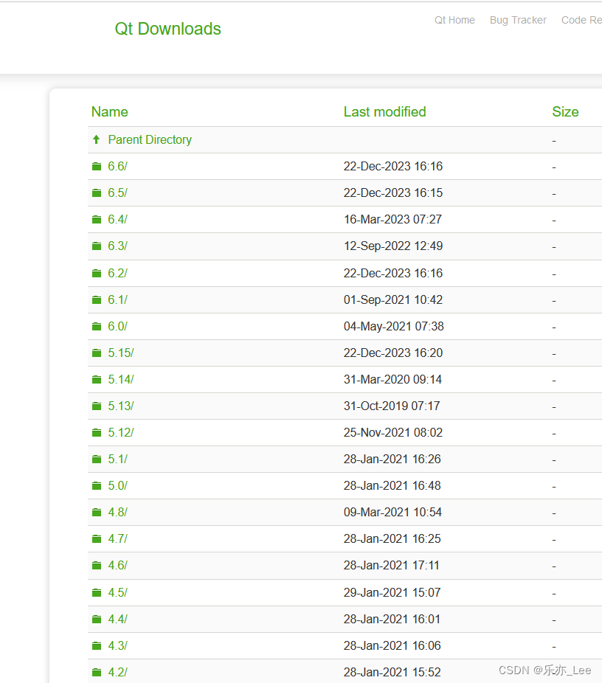Image resolution: width=602 pixels, height=683 pixels.
Task: Click the date 25-Nov-2021 08:02
Action: [393, 433]
